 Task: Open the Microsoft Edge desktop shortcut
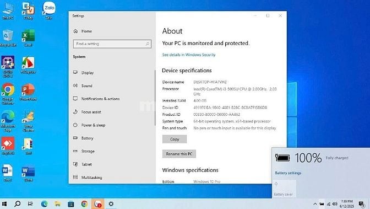pyautogui.click(x=8, y=121)
